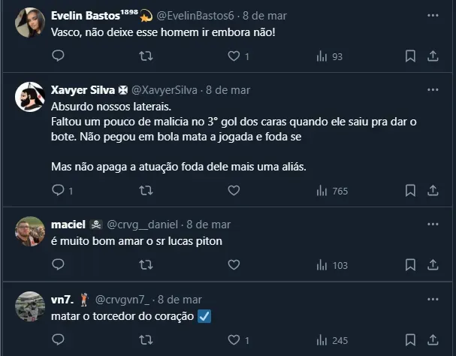Click Xavyer Silva's avatar picture
456x356 pixels.
(x=30, y=98)
